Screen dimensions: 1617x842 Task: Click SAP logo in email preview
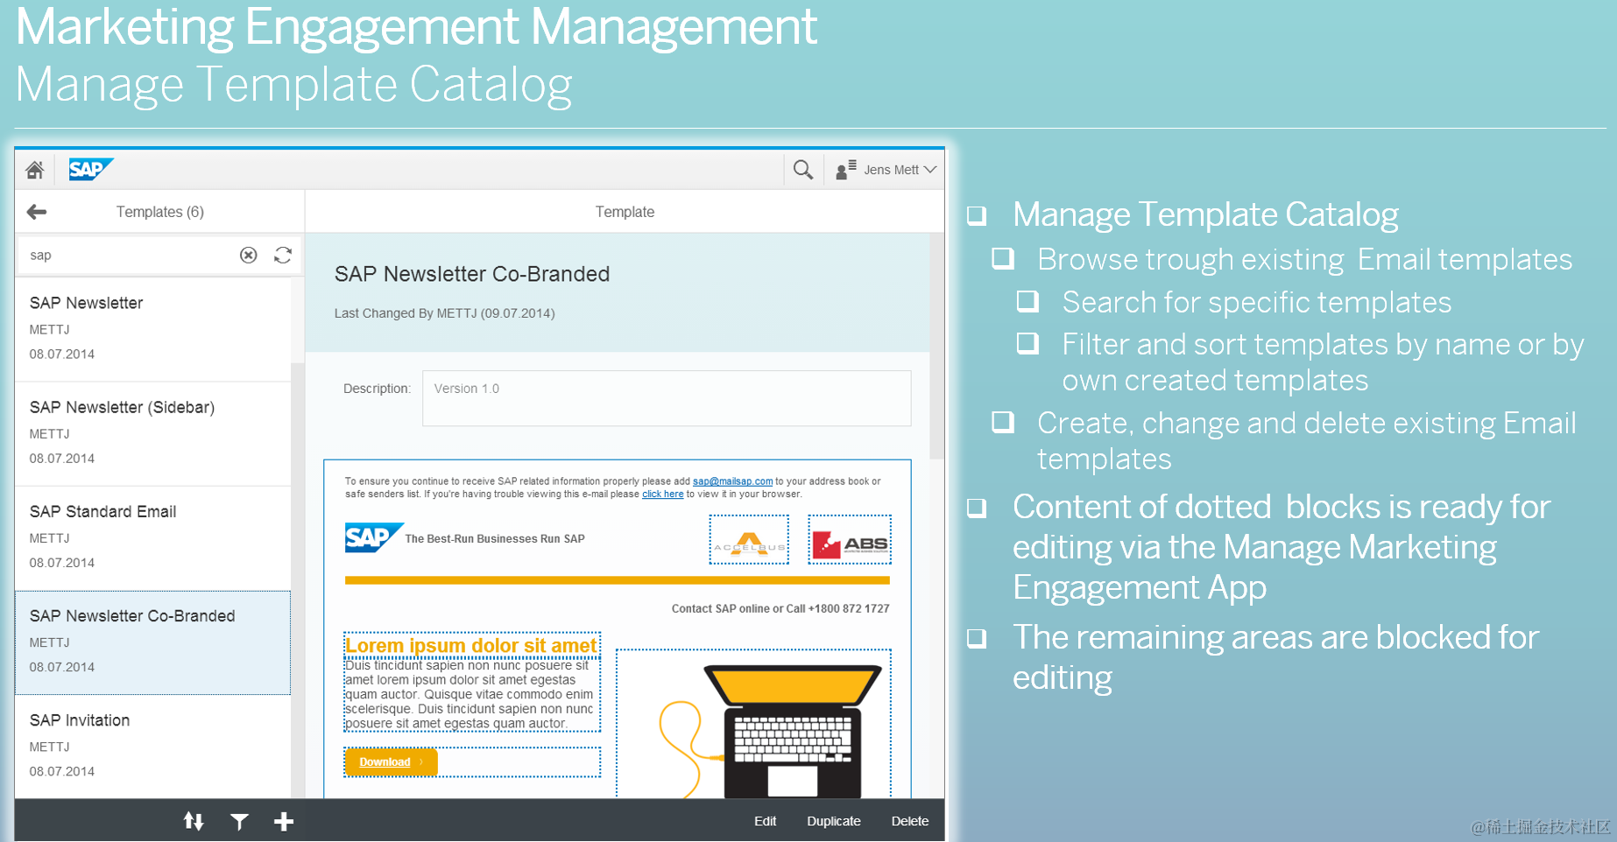pyautogui.click(x=374, y=538)
